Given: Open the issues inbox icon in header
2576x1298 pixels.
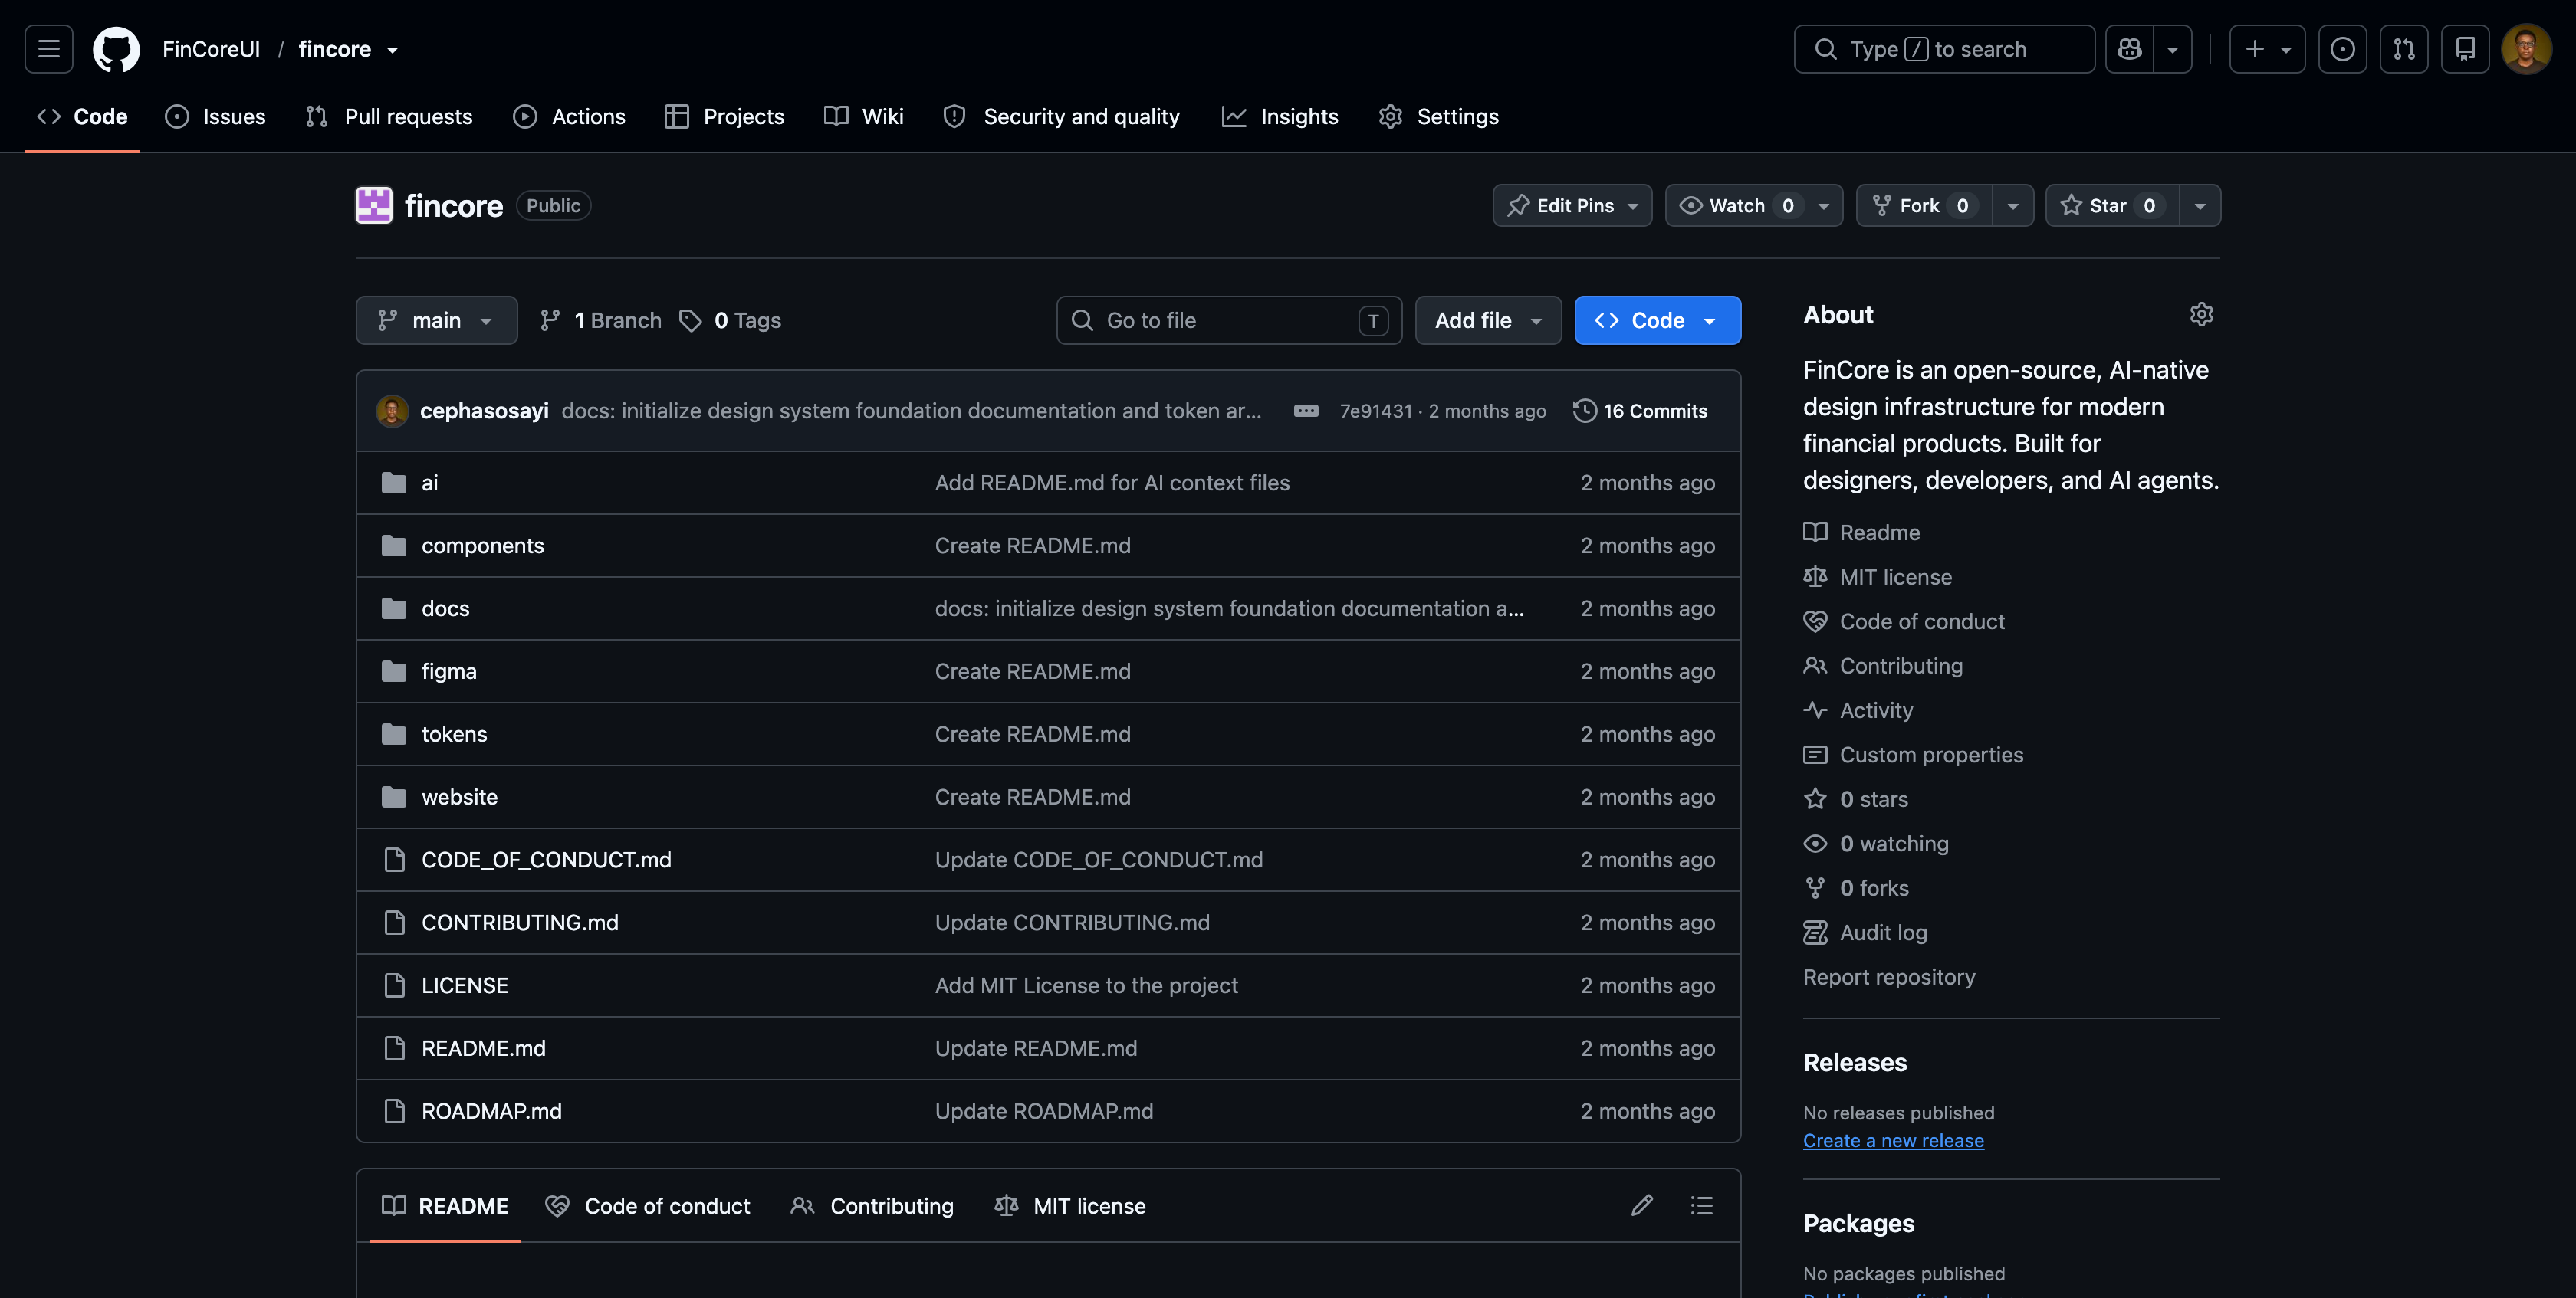Looking at the screenshot, I should point(2342,49).
